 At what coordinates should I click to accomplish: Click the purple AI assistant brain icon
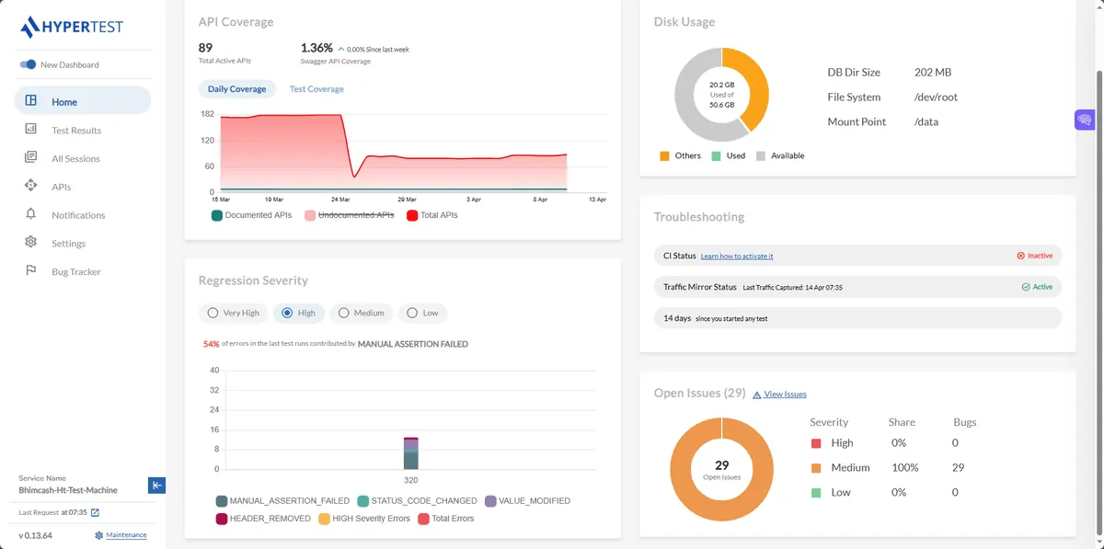click(1084, 120)
